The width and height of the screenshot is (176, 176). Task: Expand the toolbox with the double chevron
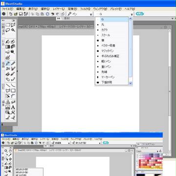tap(14, 21)
